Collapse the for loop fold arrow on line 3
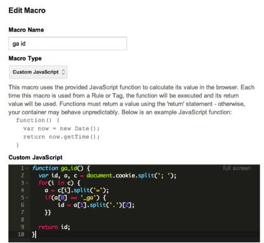 coord(27,183)
